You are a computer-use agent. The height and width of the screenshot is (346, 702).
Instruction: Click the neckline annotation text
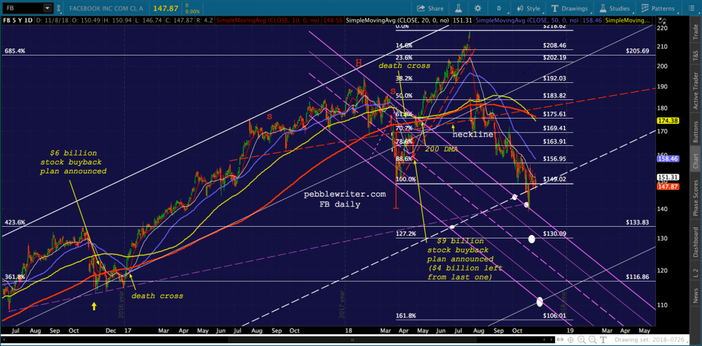(473, 134)
